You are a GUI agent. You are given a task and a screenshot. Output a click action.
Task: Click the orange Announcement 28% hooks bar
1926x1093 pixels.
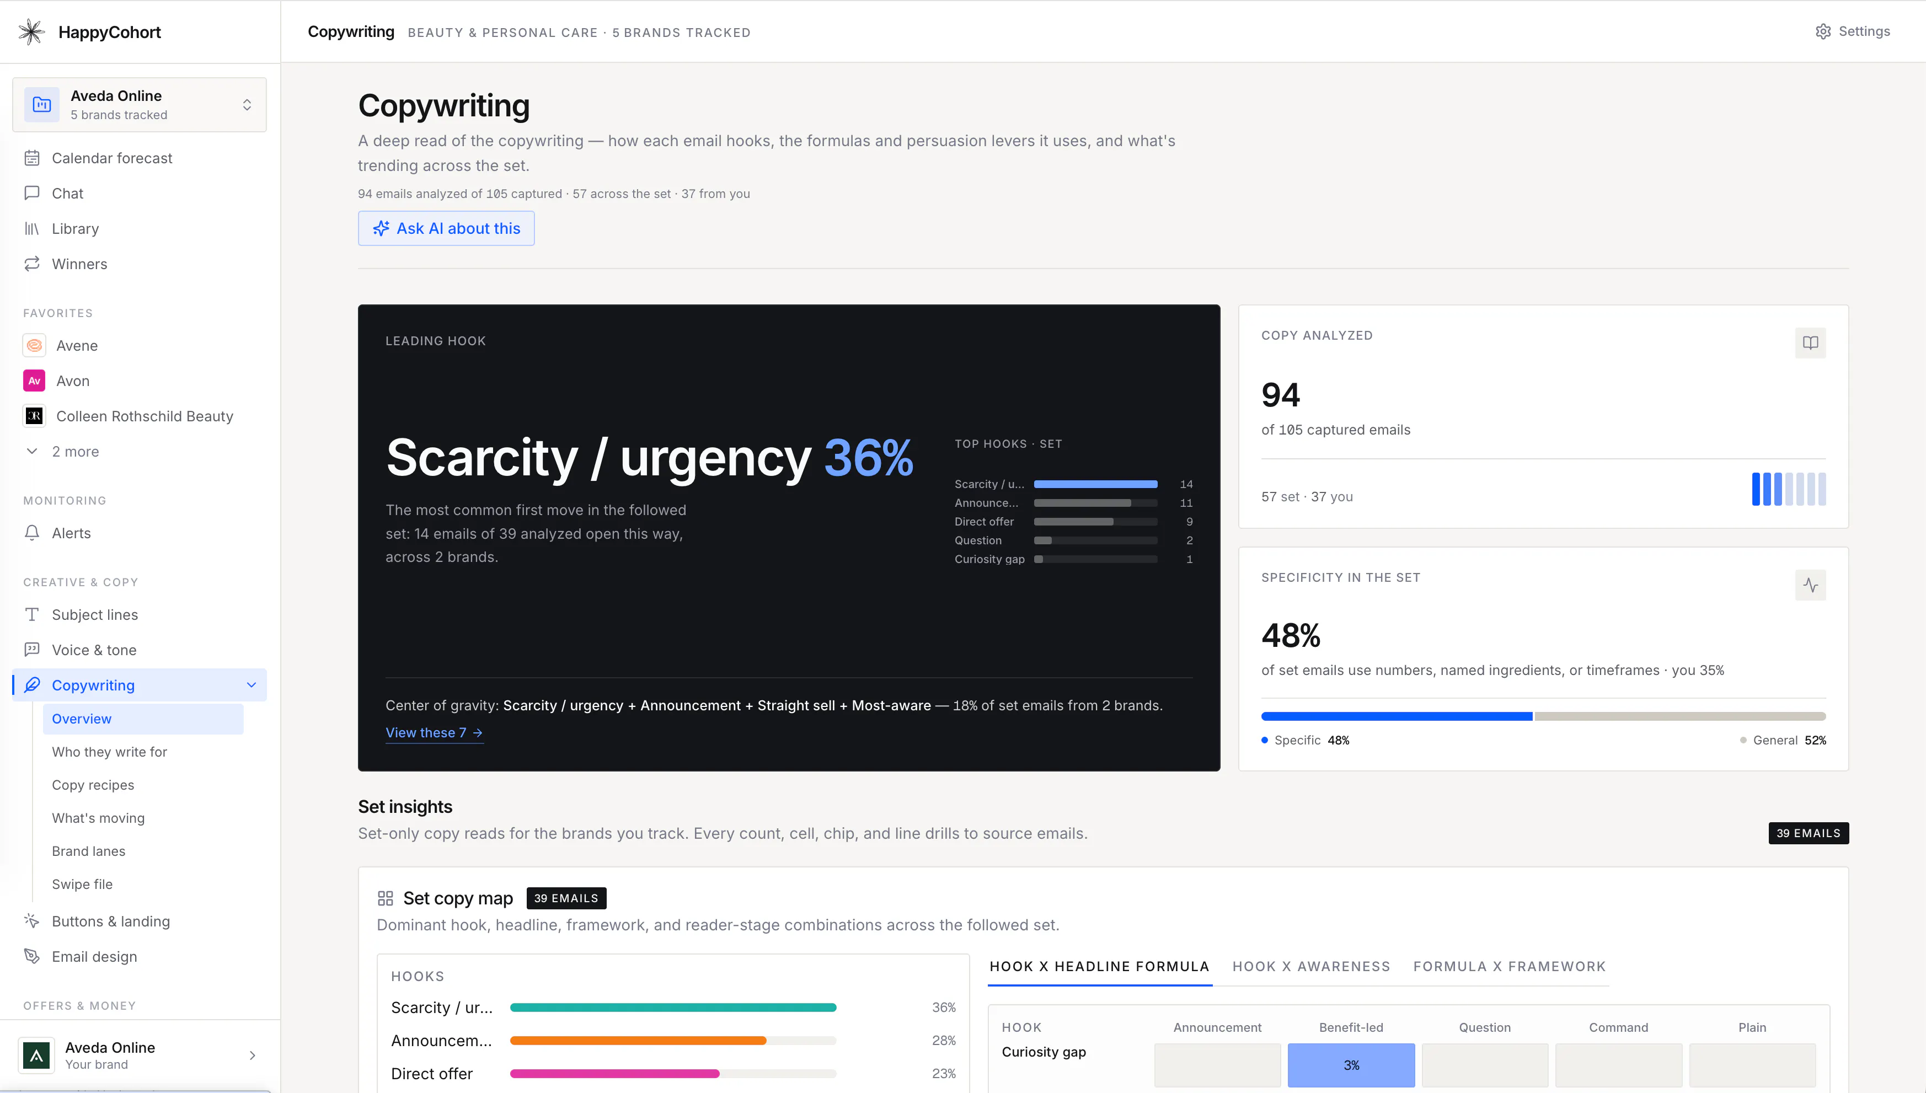point(638,1041)
